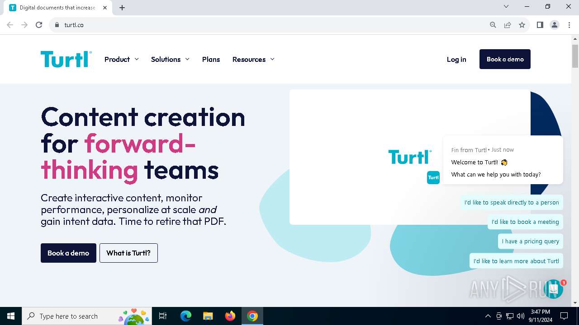The image size is (579, 325).
Task: Go back with browser back arrow
Action: click(10, 25)
